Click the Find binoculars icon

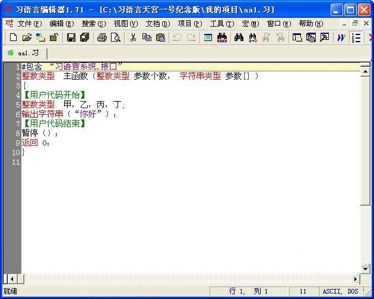(239, 37)
